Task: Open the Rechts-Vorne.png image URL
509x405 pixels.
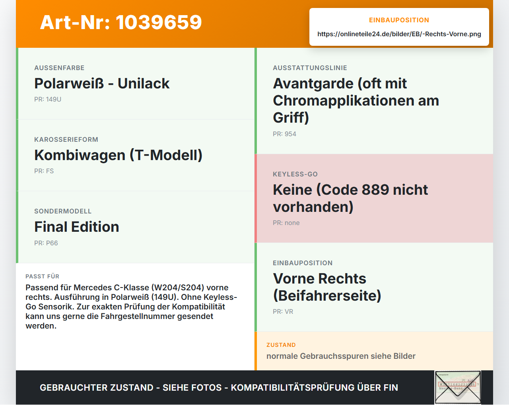Action: [399, 34]
